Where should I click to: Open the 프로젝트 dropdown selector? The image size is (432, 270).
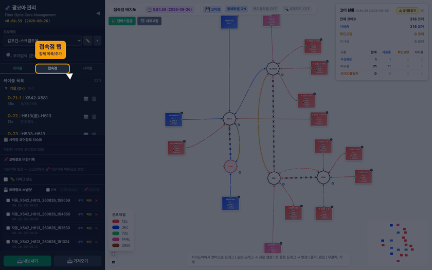pyautogui.click(x=43, y=41)
